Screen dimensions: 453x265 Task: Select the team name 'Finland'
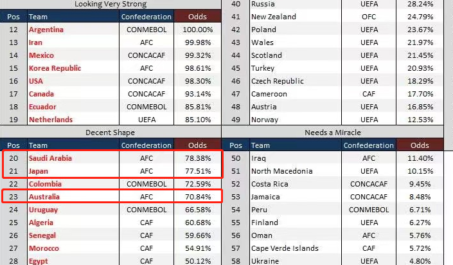pyautogui.click(x=265, y=223)
